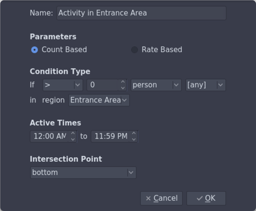Image resolution: width=256 pixels, height=211 pixels.
Task: Click the Entrance Area region text
Action: coord(95,100)
